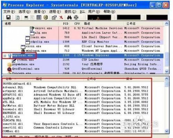Click the popwndexe.exe process icon
Screen dimensions: 173x138
(x=9, y=65)
